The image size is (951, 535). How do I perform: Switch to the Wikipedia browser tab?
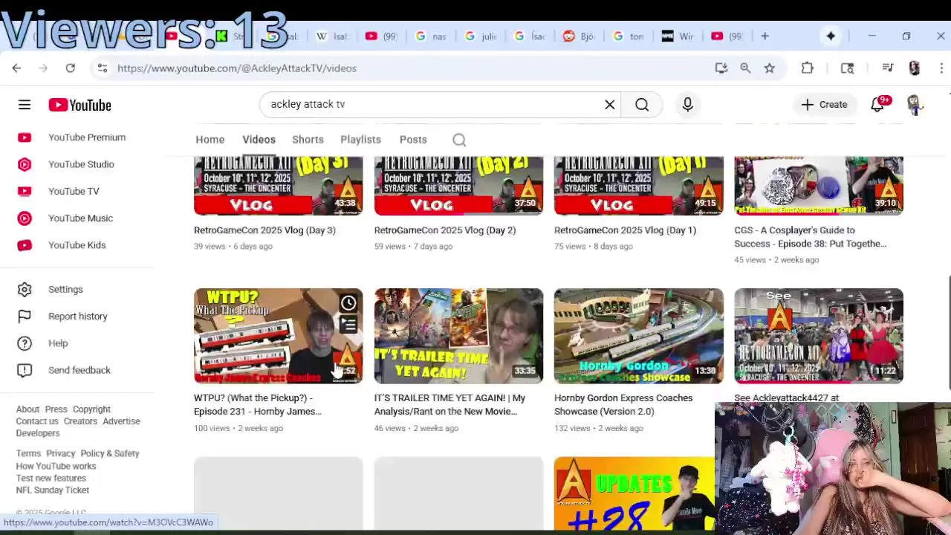tap(332, 36)
